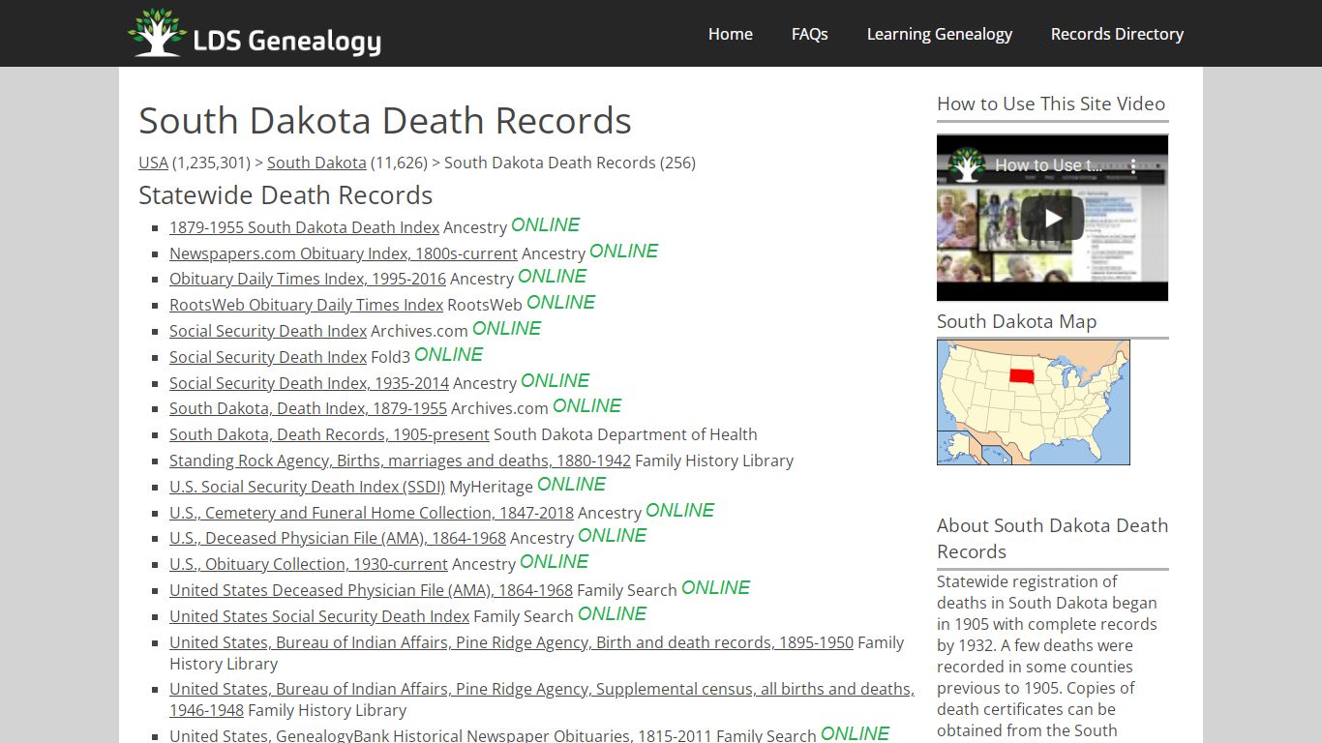Open Learning Genealogy menu item
1322x743 pixels.
point(939,34)
